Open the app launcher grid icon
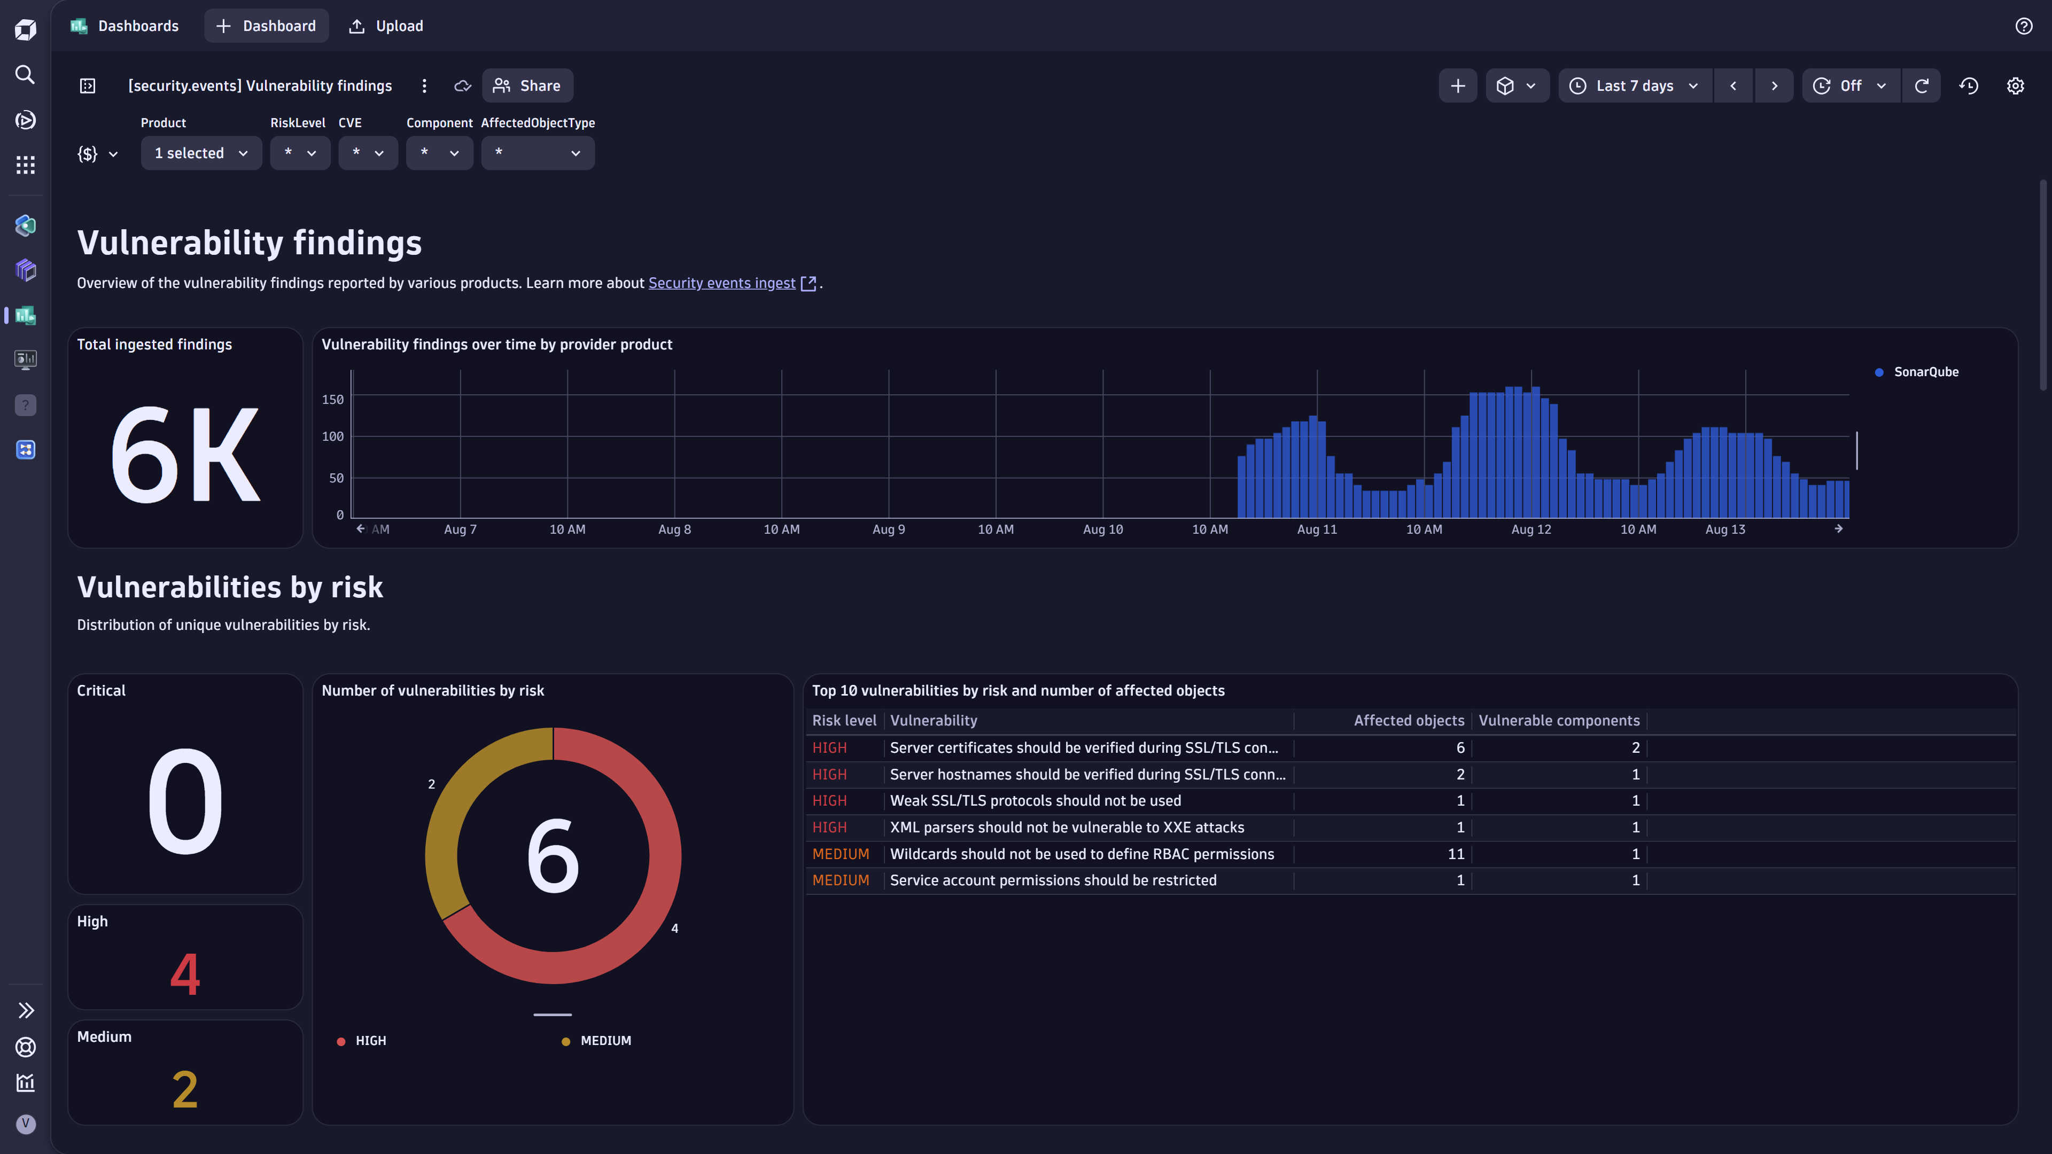This screenshot has height=1154, width=2052. 25,165
